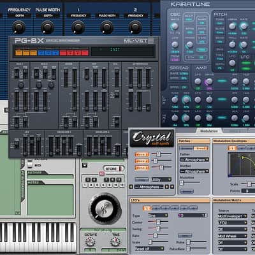Click section 2 Frequency knob on blue synth
Image resolution: width=255 pixels, height=255 pixels.
[135, 27]
